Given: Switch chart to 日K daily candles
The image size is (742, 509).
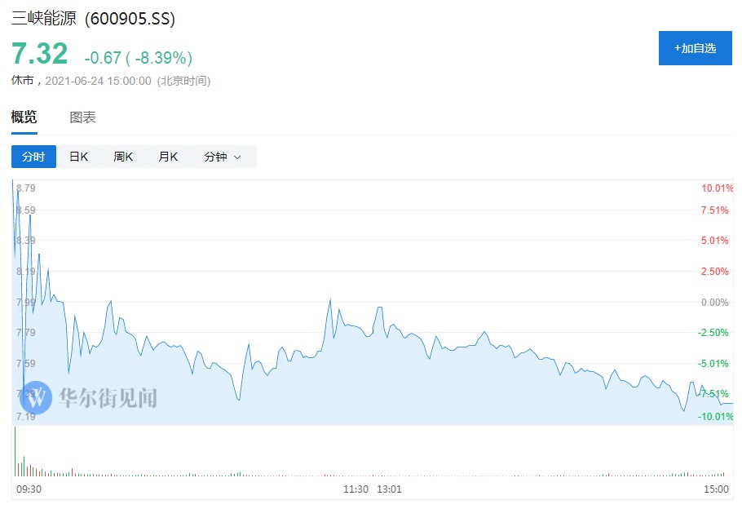Looking at the screenshot, I should (78, 157).
